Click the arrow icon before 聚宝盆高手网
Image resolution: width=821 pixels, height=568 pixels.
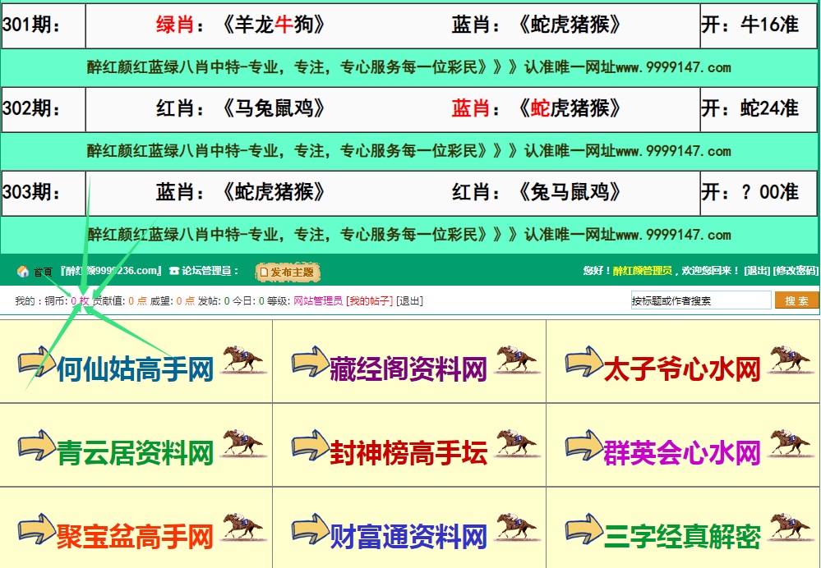point(36,529)
